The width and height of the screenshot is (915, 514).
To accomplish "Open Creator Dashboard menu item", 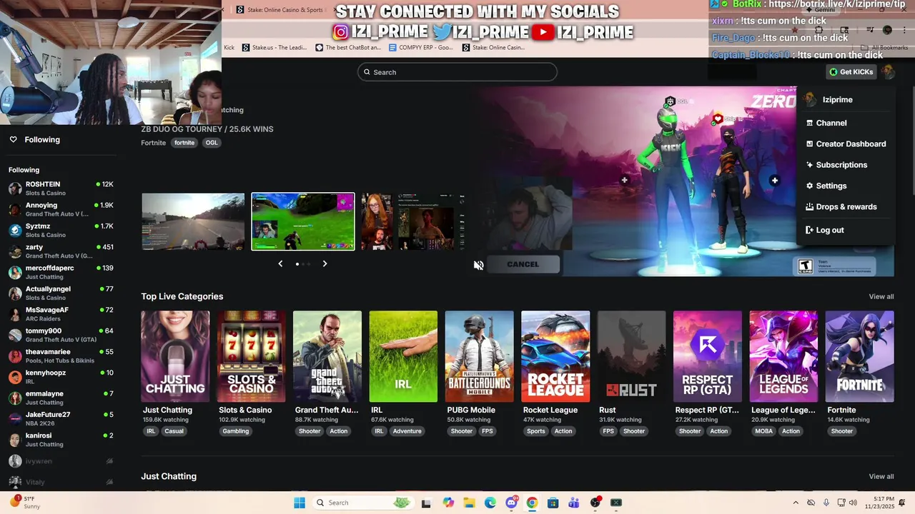I will [845, 143].
